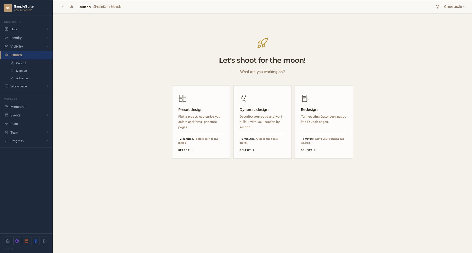Click the Dynamic design clock icon
Viewport: 472px width, 253px height.
click(x=244, y=98)
